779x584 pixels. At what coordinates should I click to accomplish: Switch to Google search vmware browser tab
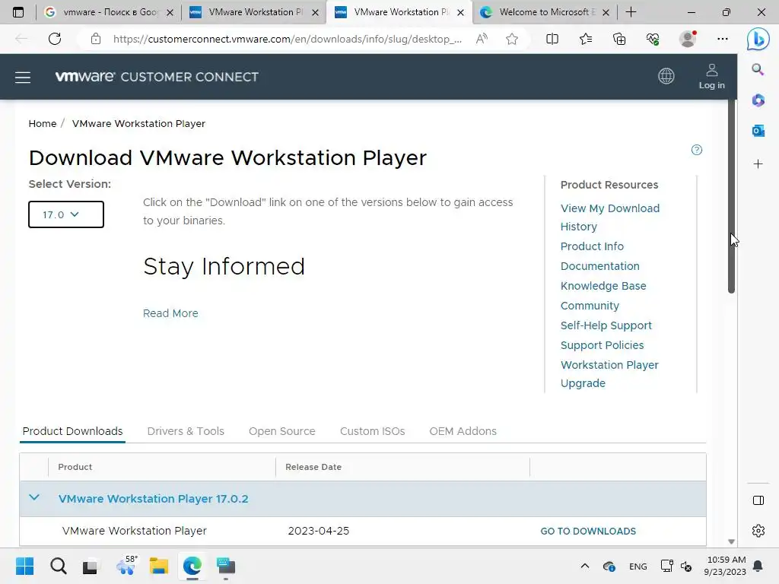pos(108,12)
